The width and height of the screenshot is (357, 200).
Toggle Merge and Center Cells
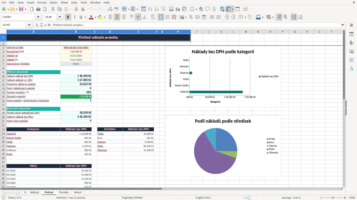(x=161, y=17)
